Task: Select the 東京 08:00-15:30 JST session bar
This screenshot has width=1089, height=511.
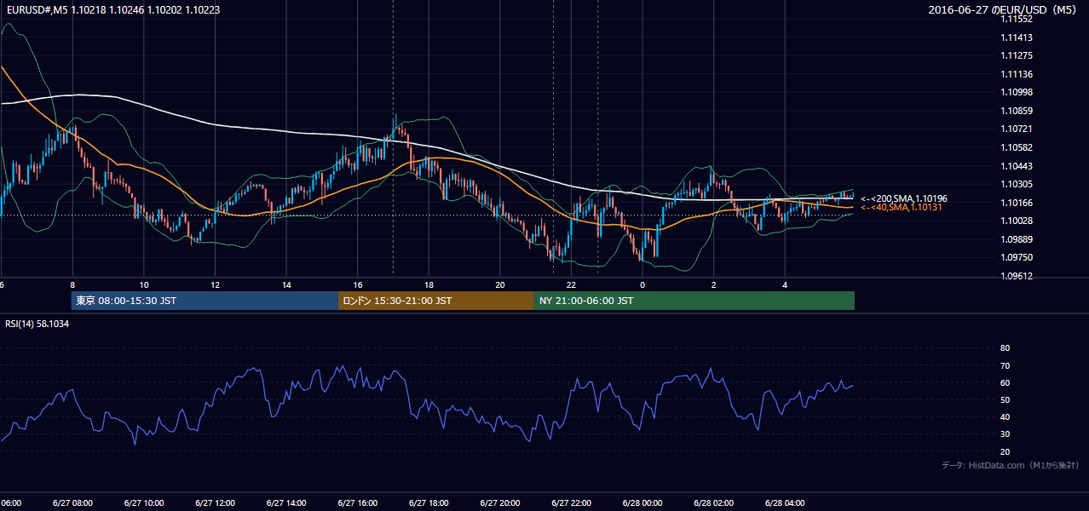Action: pyautogui.click(x=205, y=301)
